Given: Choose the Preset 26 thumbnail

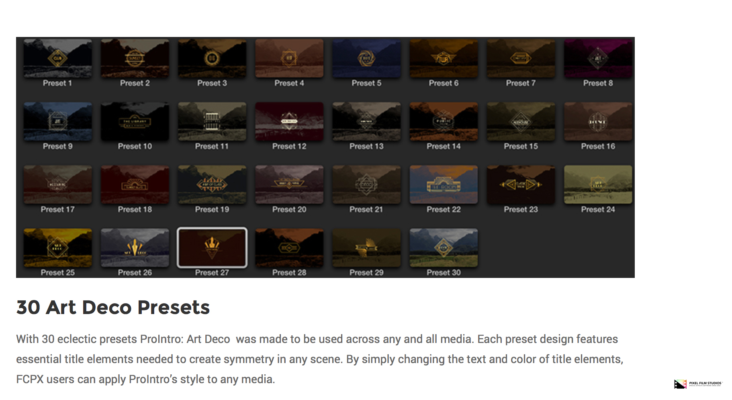Looking at the screenshot, I should click(135, 247).
